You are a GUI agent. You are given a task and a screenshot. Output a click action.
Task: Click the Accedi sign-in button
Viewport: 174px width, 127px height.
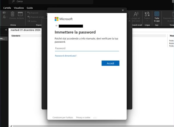point(110,63)
